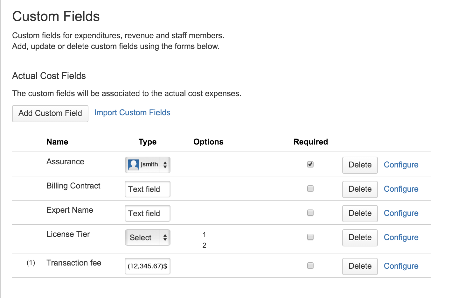Open Configure for Billing Contract
458x298 pixels.
401,189
